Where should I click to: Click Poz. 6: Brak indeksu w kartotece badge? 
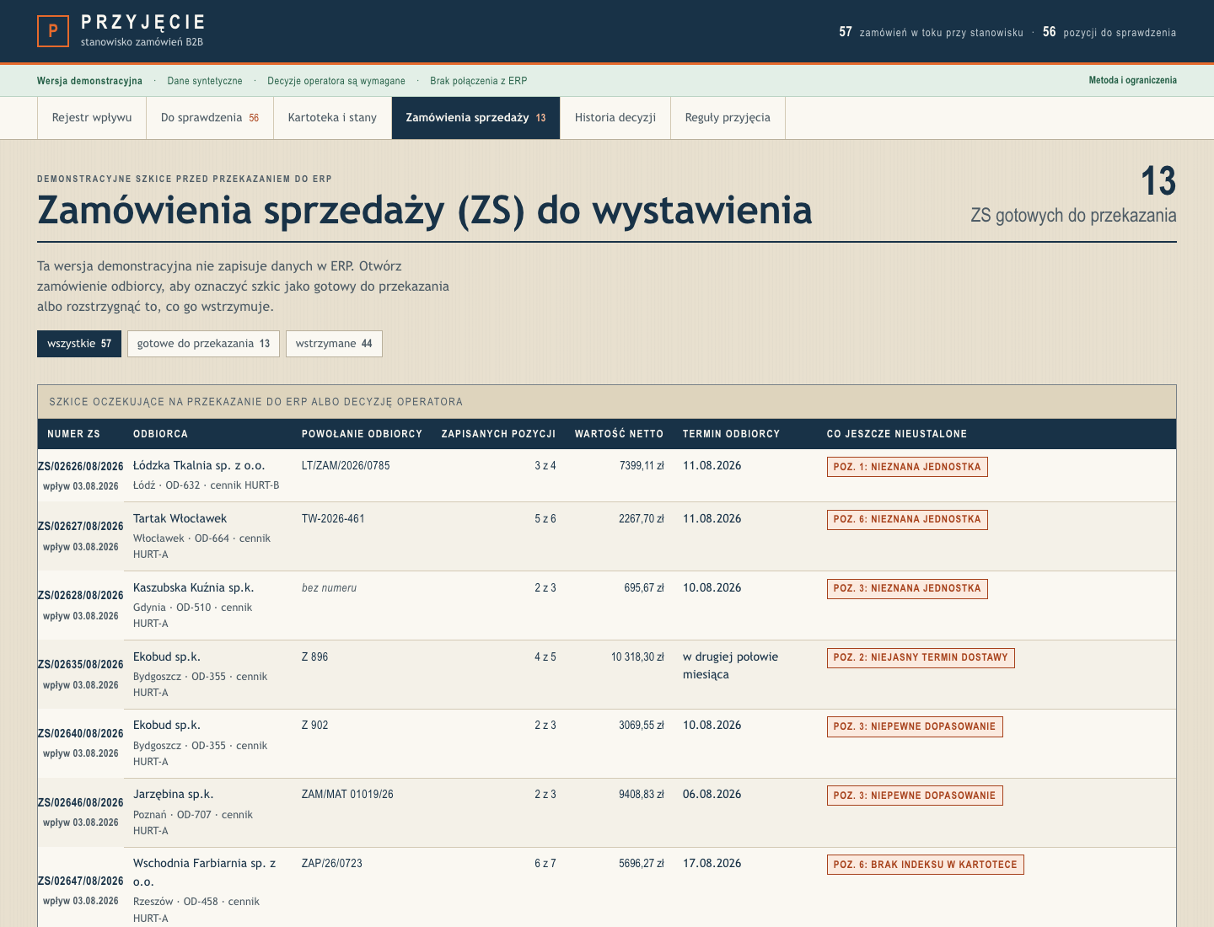tap(926, 865)
